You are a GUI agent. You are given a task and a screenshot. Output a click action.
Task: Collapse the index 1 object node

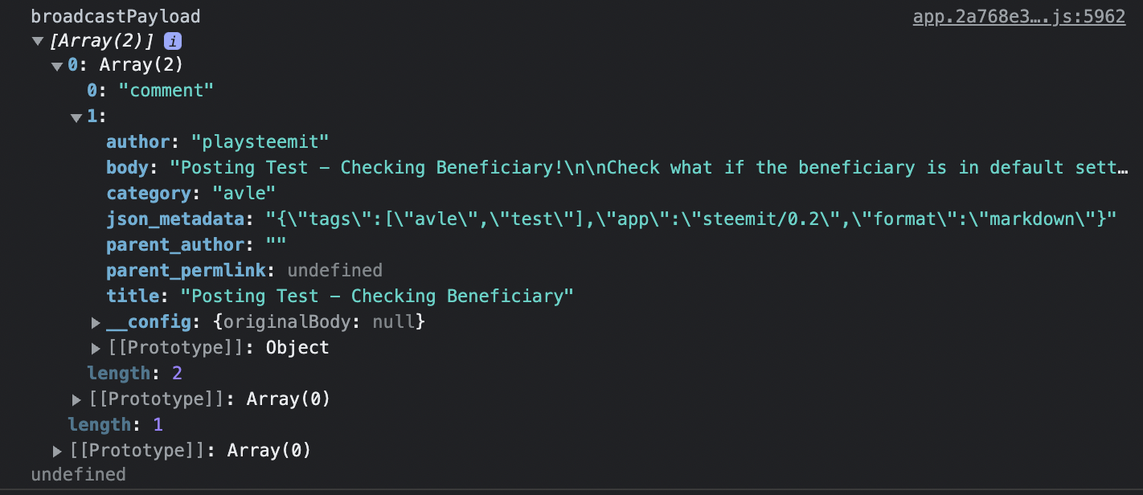tap(76, 117)
